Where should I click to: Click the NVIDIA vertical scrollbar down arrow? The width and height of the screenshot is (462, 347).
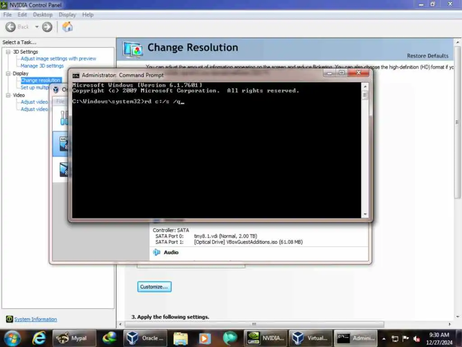(x=457, y=317)
